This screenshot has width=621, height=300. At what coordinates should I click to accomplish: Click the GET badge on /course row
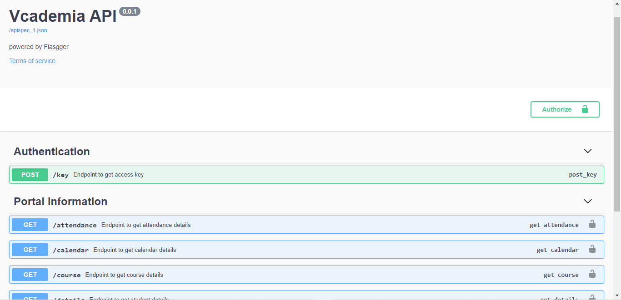[x=30, y=275]
